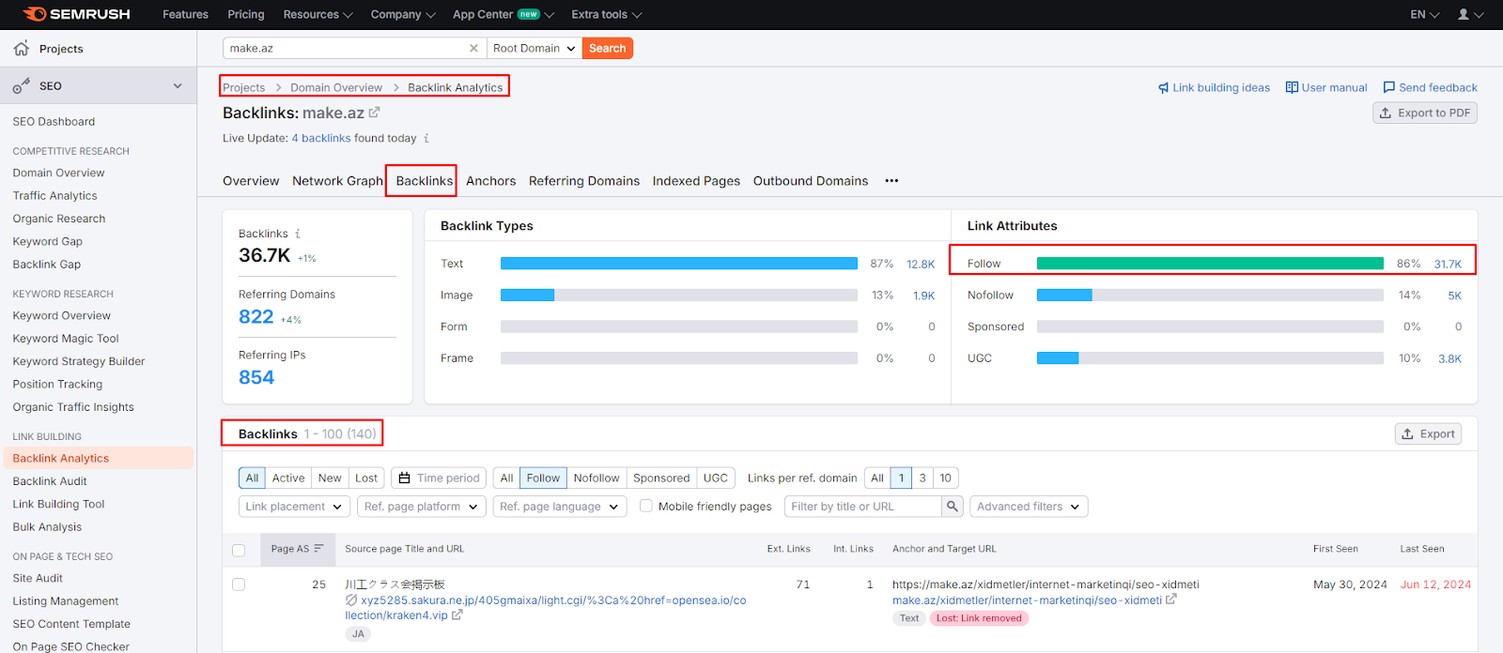Click the magnifier icon in title filter
Screen dimensions: 1503x653
[x=953, y=507]
